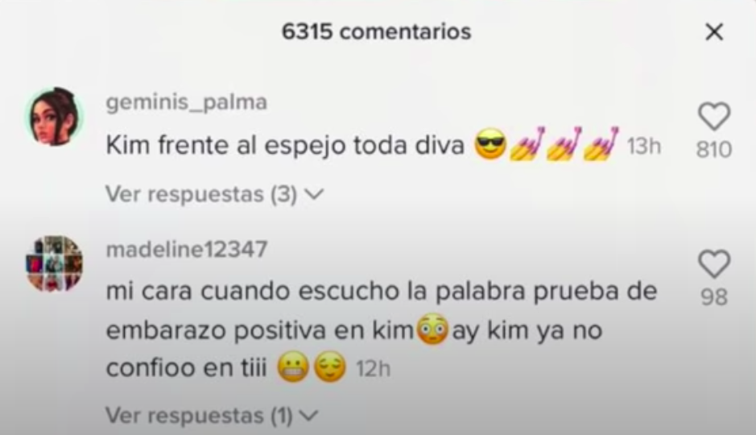Screen dimensions: 756x435
Task: Open geminis_palma's profile avatar
Action: [x=54, y=117]
